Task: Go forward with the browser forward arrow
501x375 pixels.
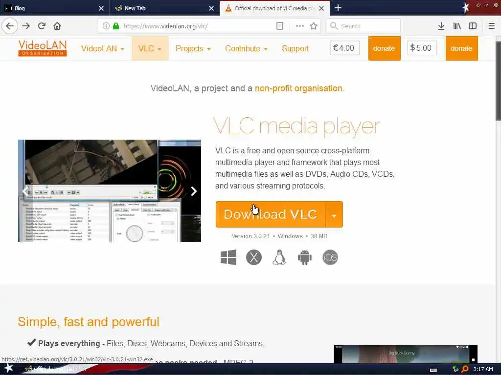Action: [26, 26]
